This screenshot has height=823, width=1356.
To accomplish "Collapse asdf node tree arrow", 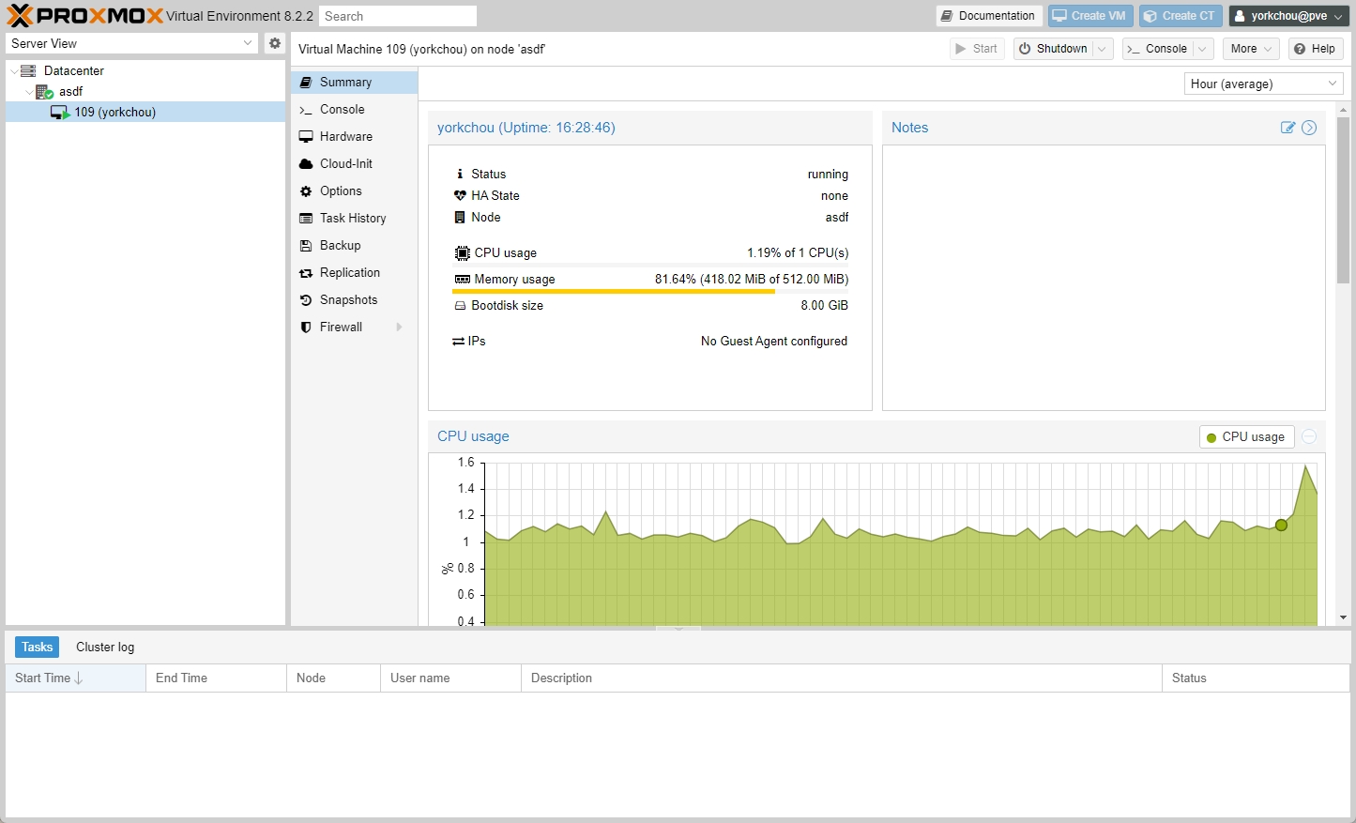I will click(29, 92).
